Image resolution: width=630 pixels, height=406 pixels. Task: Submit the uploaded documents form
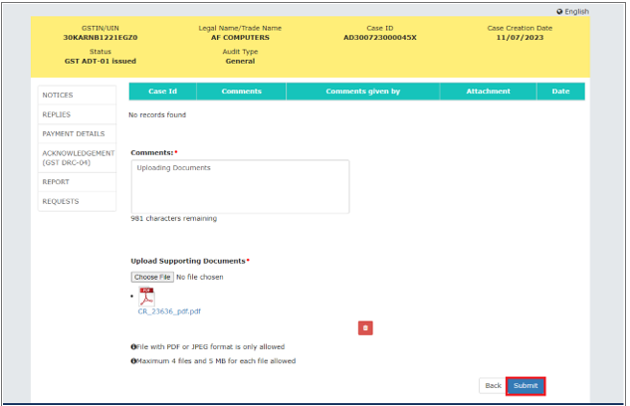pyautogui.click(x=525, y=386)
